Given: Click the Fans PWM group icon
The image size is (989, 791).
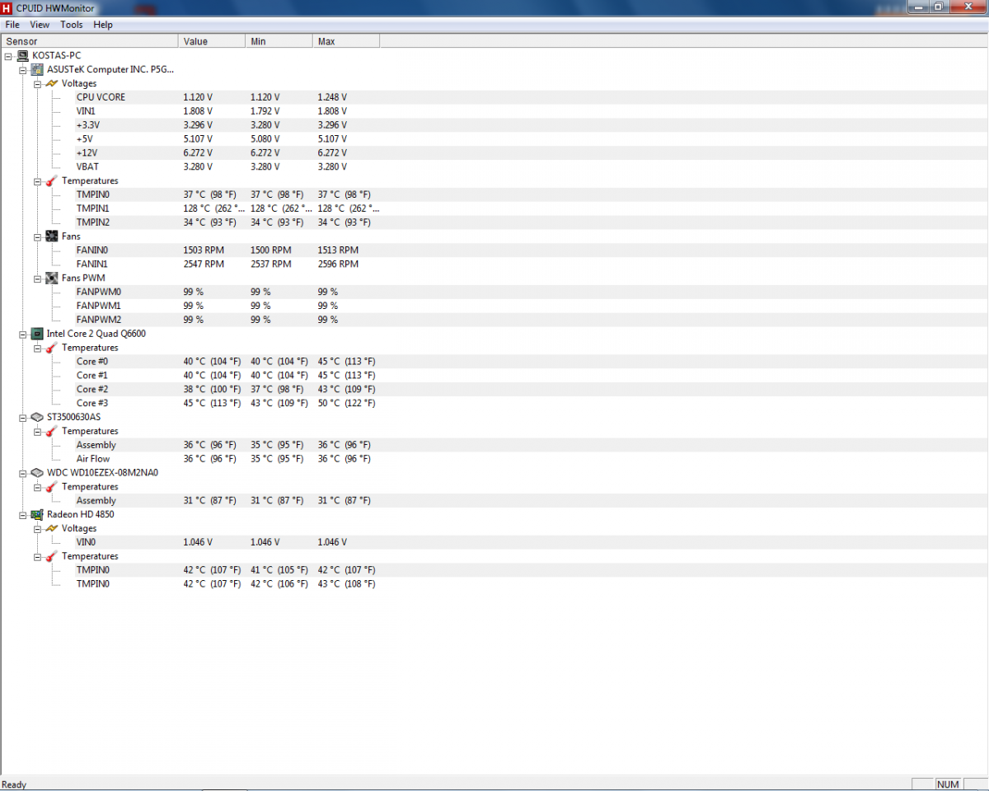Looking at the screenshot, I should tap(52, 278).
